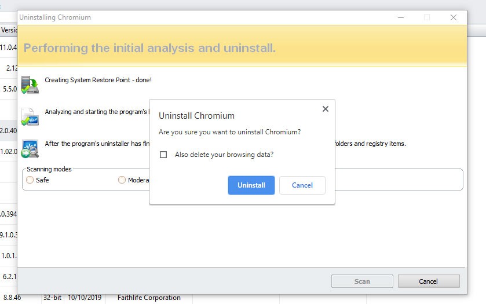Close the Uninstall Chromium dialog with X

click(x=325, y=109)
